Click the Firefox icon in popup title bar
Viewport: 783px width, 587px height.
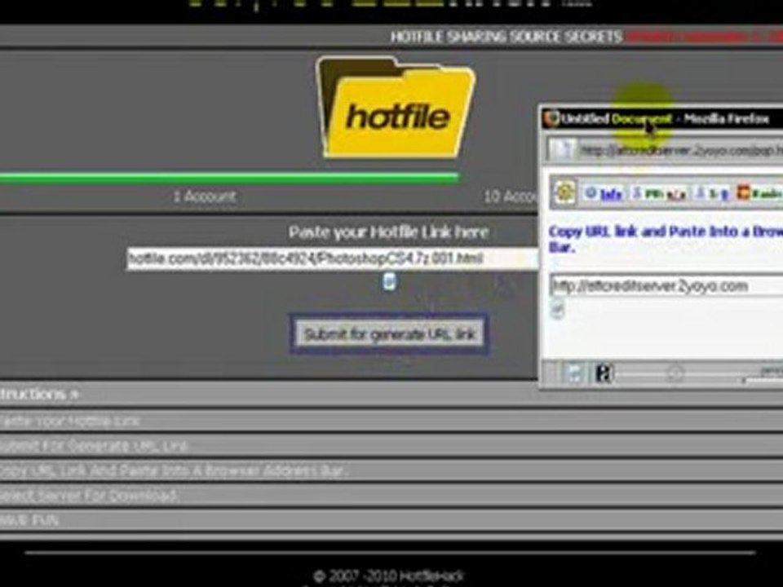click(551, 119)
